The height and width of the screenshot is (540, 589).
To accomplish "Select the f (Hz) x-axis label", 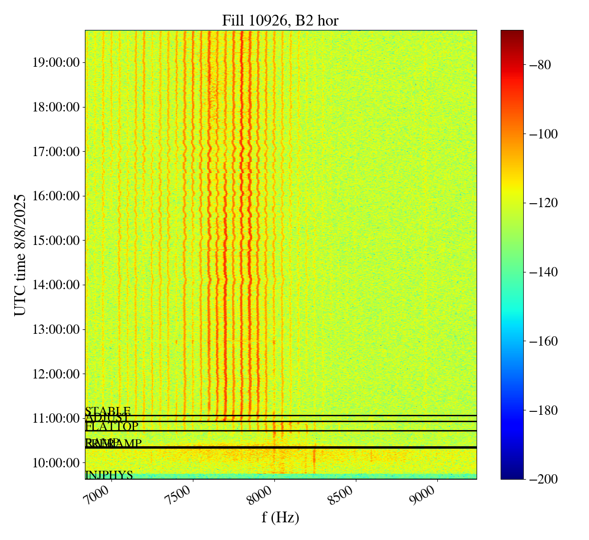I will pos(280,517).
